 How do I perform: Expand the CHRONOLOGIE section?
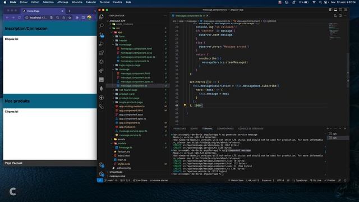pyautogui.click(x=117, y=176)
